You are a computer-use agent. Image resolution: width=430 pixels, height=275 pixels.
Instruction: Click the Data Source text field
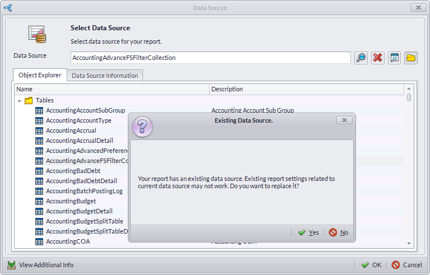(x=210, y=58)
